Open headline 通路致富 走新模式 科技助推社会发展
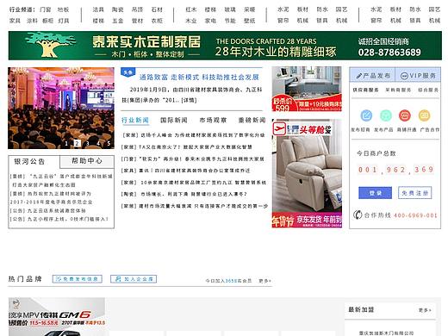 pyautogui.click(x=199, y=77)
